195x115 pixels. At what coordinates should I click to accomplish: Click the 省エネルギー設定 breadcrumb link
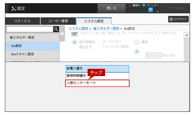tap(106, 28)
